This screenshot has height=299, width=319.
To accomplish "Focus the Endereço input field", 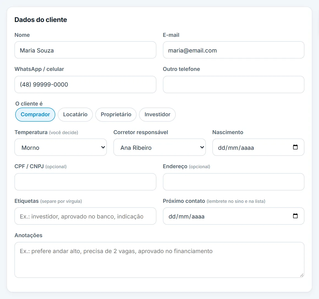I will click(x=233, y=182).
